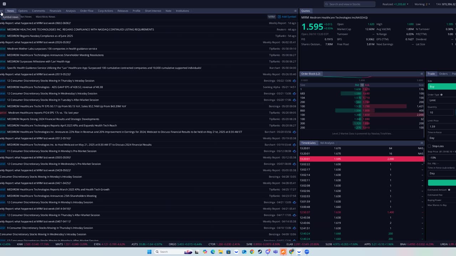Open 'MEDIROM Surpasses Milestone with Lav Health App' headline
Viewport: 456px width, 256px height.
point(38,62)
